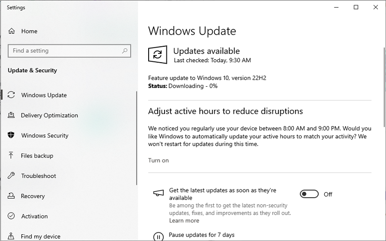
Task: Click the Files backup arrow icon
Action: (x=12, y=156)
